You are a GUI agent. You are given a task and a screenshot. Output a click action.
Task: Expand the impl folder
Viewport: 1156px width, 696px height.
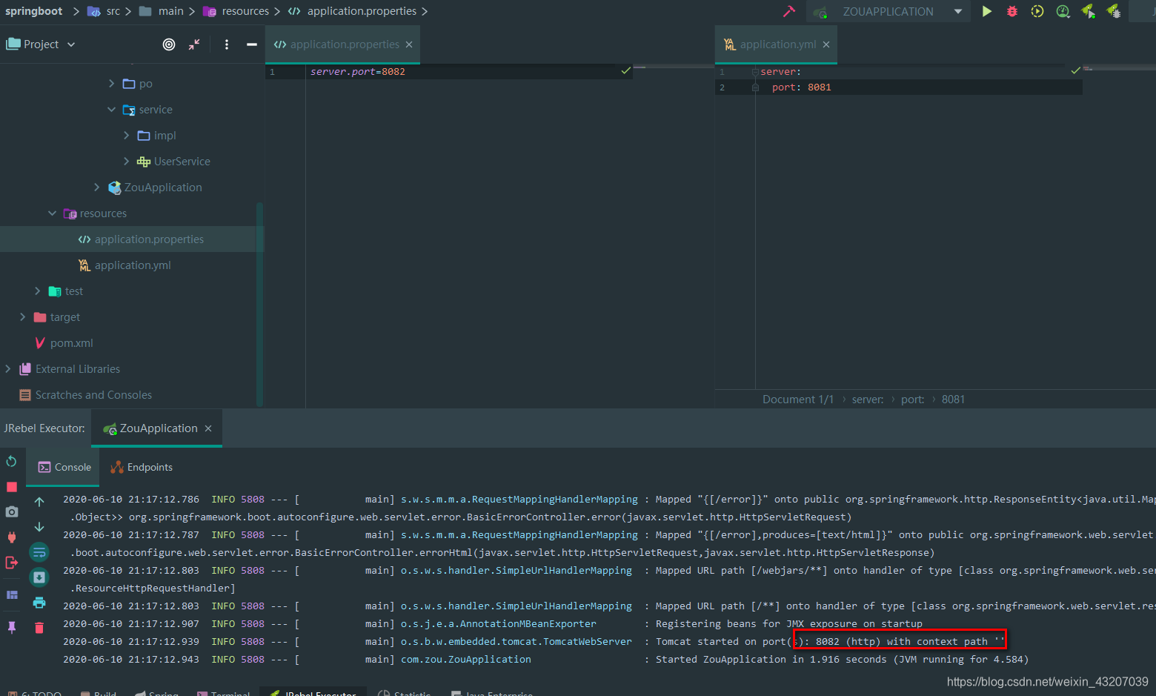(127, 136)
